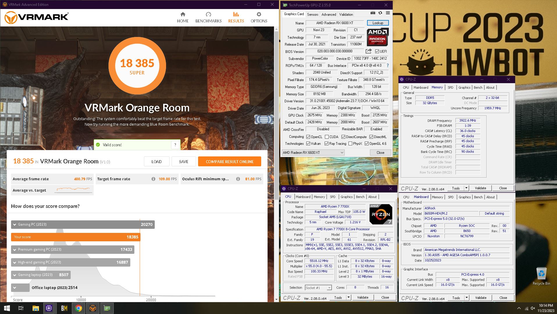Open the BENCHMARKS section in VRMark
Image resolution: width=557 pixels, height=314 pixels.
(208, 17)
